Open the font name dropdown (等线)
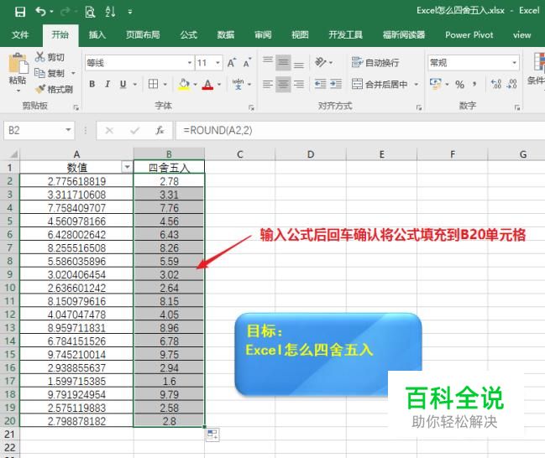 pos(190,63)
